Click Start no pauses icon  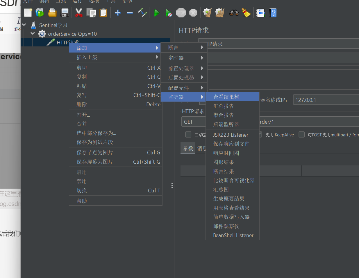tap(169, 13)
